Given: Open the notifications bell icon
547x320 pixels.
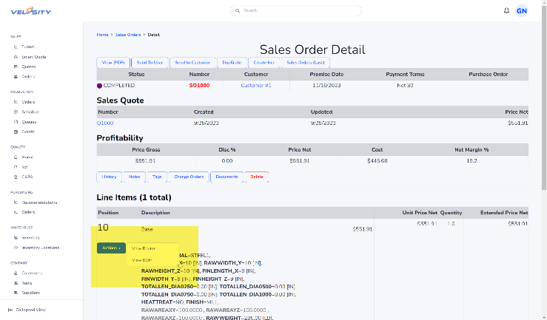Looking at the screenshot, I should coord(506,11).
